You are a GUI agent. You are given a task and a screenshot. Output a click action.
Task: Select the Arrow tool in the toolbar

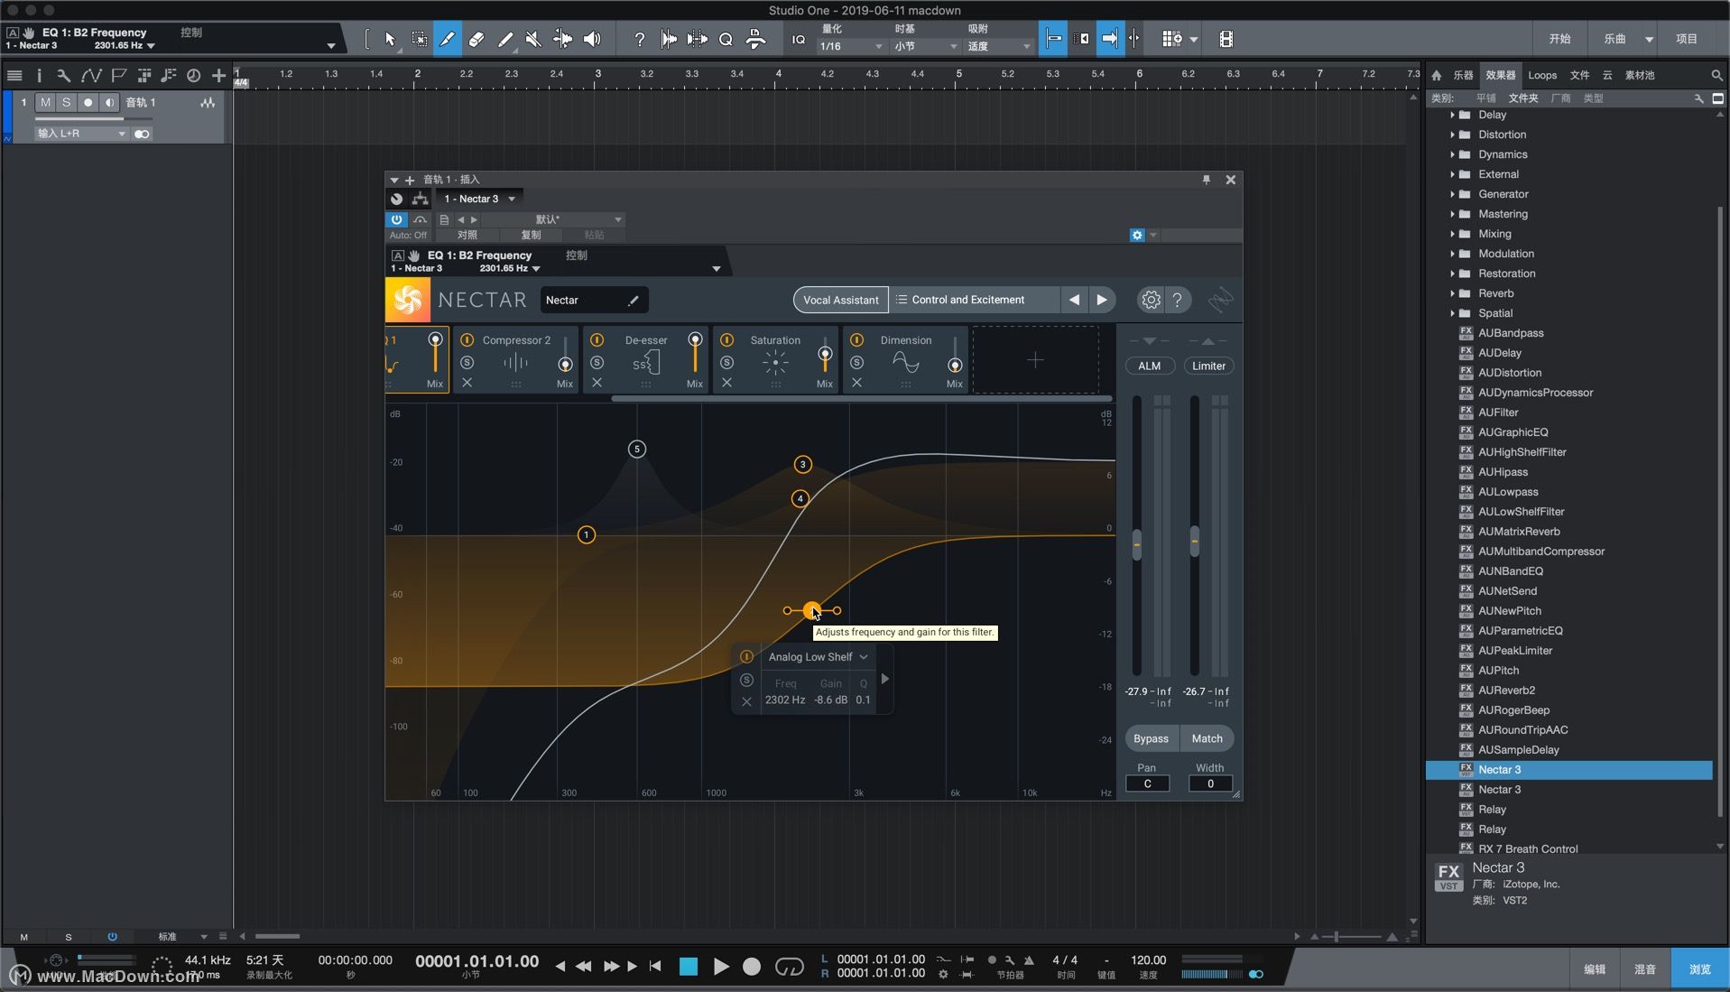click(x=390, y=39)
